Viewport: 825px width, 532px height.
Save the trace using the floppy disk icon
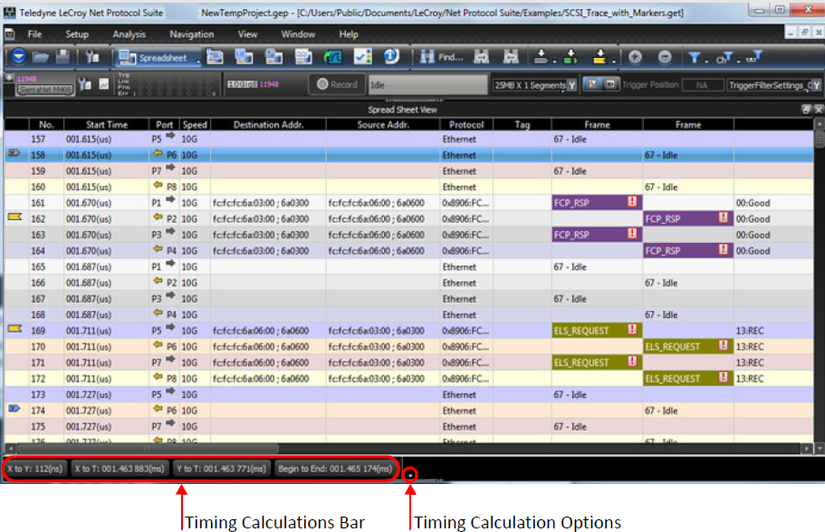(x=62, y=56)
